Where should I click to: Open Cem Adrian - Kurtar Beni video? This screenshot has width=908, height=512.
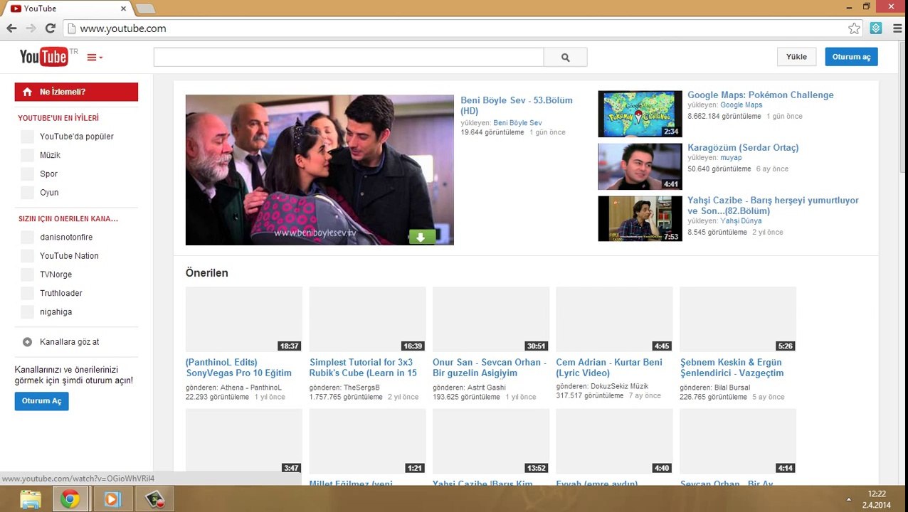609,368
